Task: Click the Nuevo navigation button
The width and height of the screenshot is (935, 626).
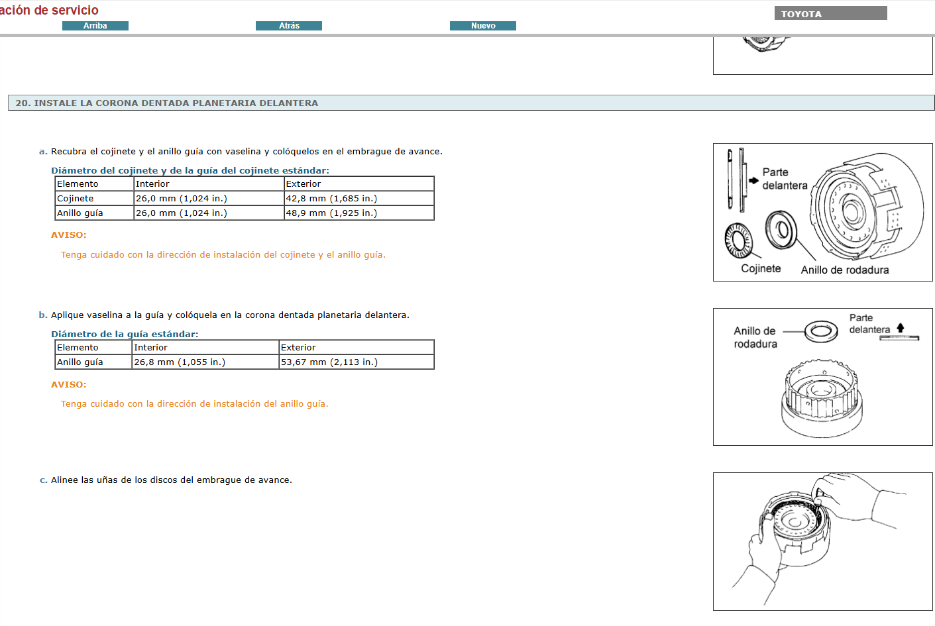Action: [482, 25]
